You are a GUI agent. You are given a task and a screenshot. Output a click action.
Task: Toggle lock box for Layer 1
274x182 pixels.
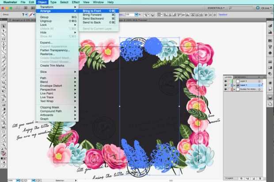pos(229,85)
